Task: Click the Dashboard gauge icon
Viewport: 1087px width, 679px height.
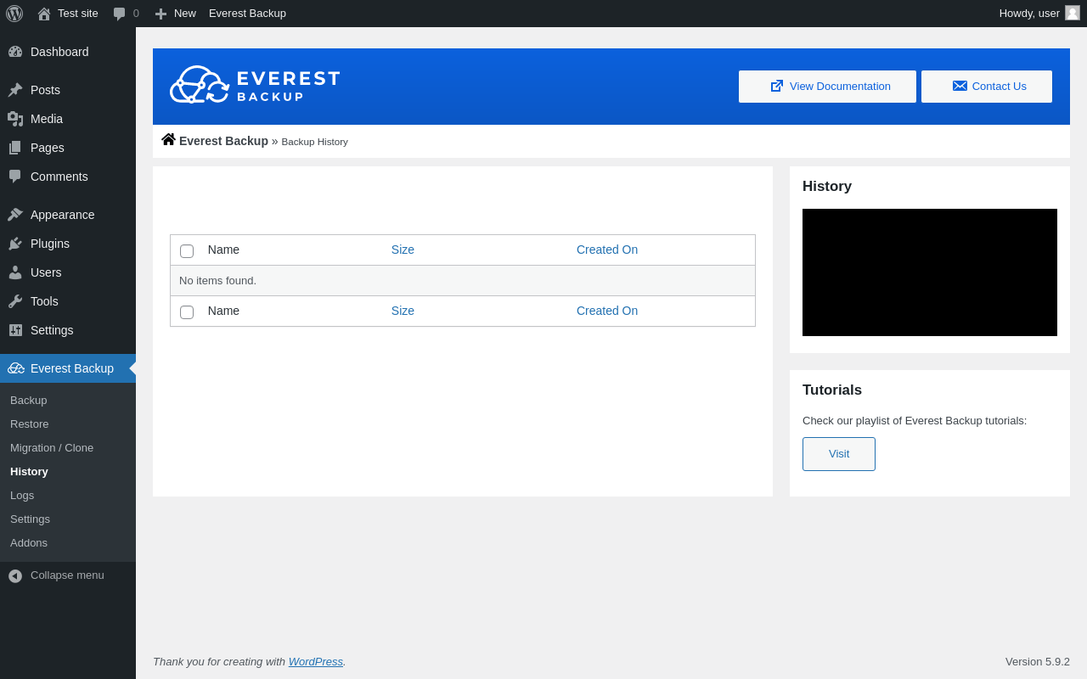Action: pyautogui.click(x=15, y=52)
